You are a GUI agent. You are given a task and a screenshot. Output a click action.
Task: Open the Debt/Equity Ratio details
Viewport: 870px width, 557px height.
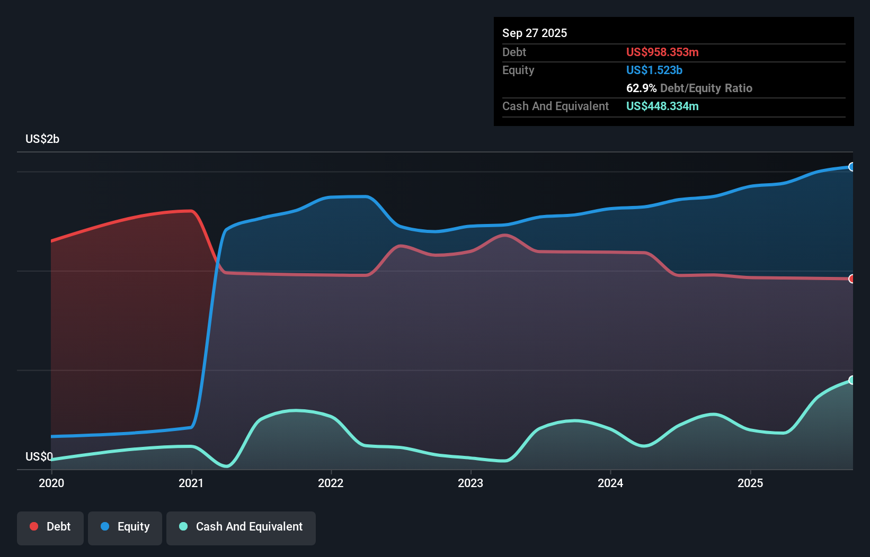689,88
